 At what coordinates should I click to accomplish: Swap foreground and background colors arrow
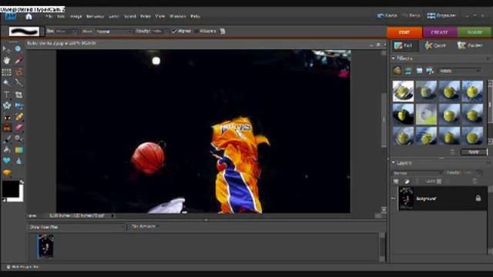[x=22, y=182]
